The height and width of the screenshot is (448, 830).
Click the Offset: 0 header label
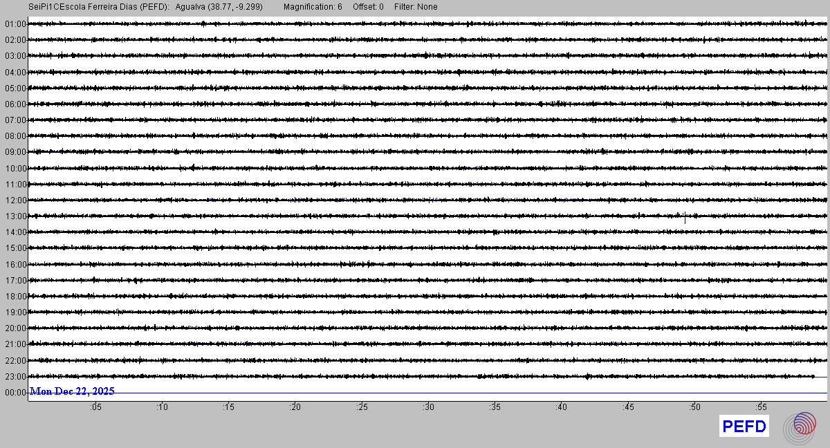click(x=368, y=7)
